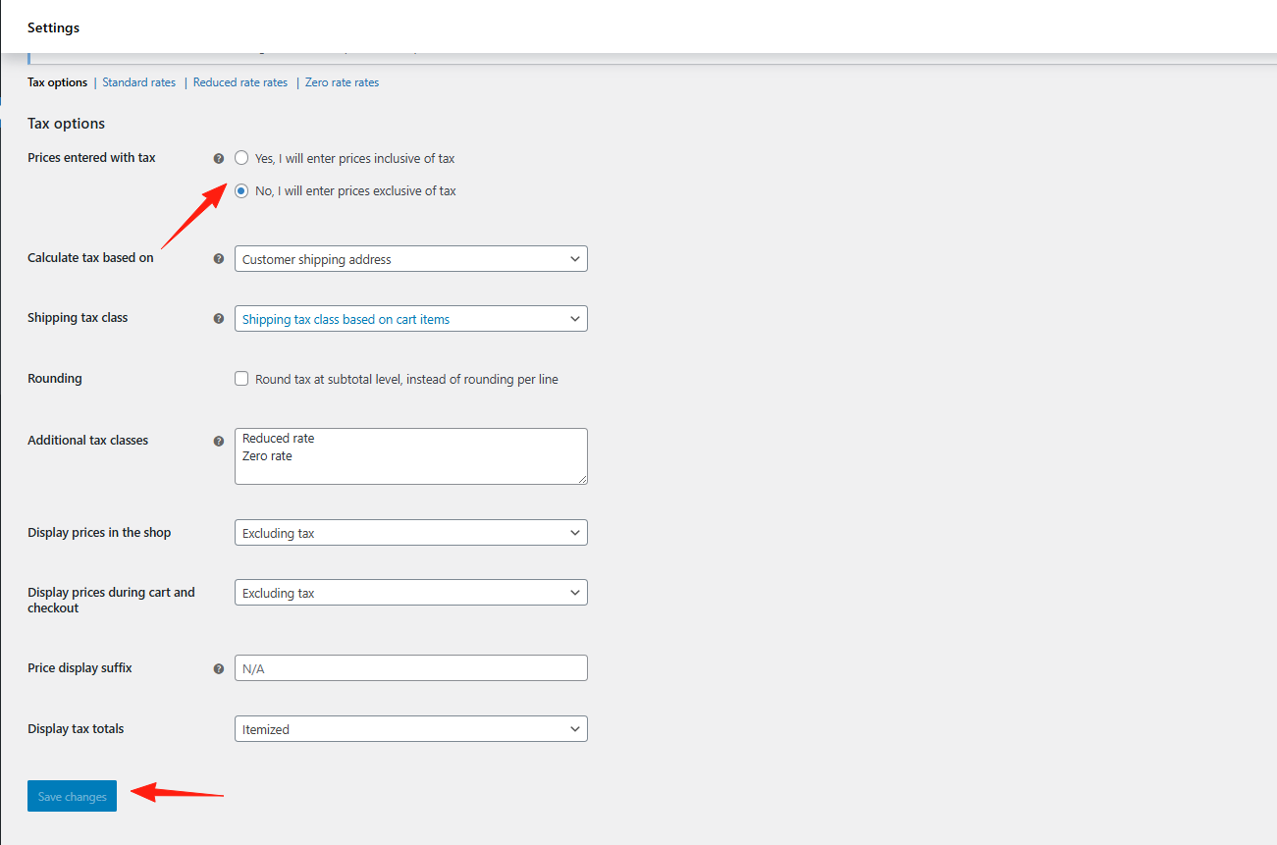1277x845 pixels.
Task: Click help icon beside Price display suffix
Action: [x=219, y=669]
